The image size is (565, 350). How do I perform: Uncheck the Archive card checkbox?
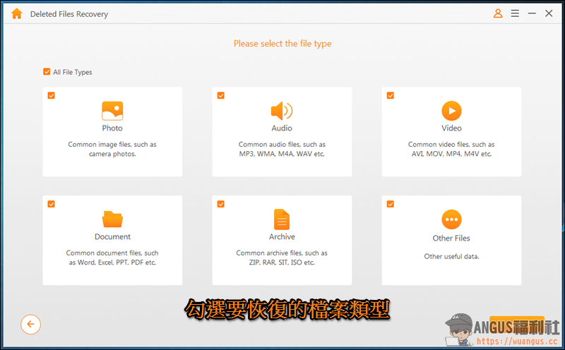click(221, 204)
